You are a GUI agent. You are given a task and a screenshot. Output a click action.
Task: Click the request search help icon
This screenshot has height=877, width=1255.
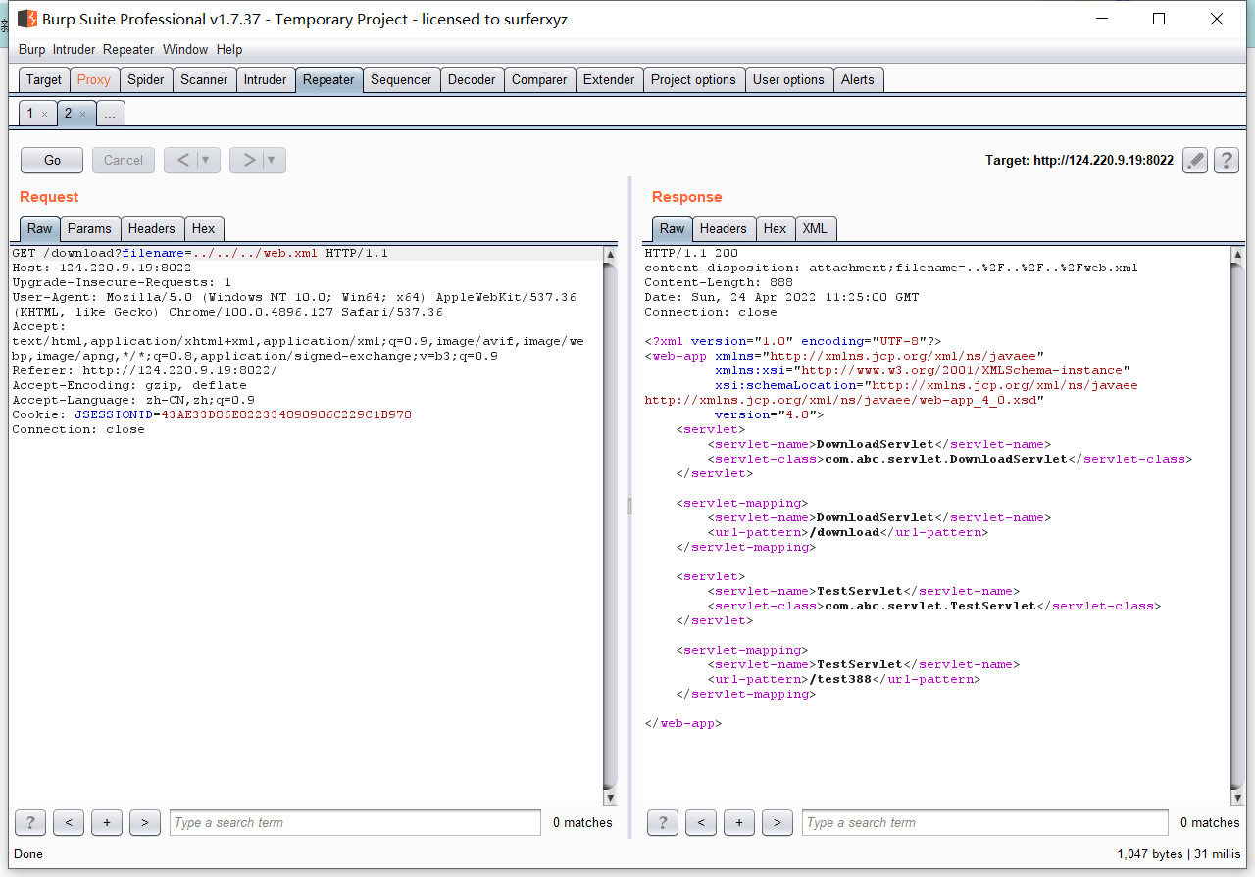(30, 823)
